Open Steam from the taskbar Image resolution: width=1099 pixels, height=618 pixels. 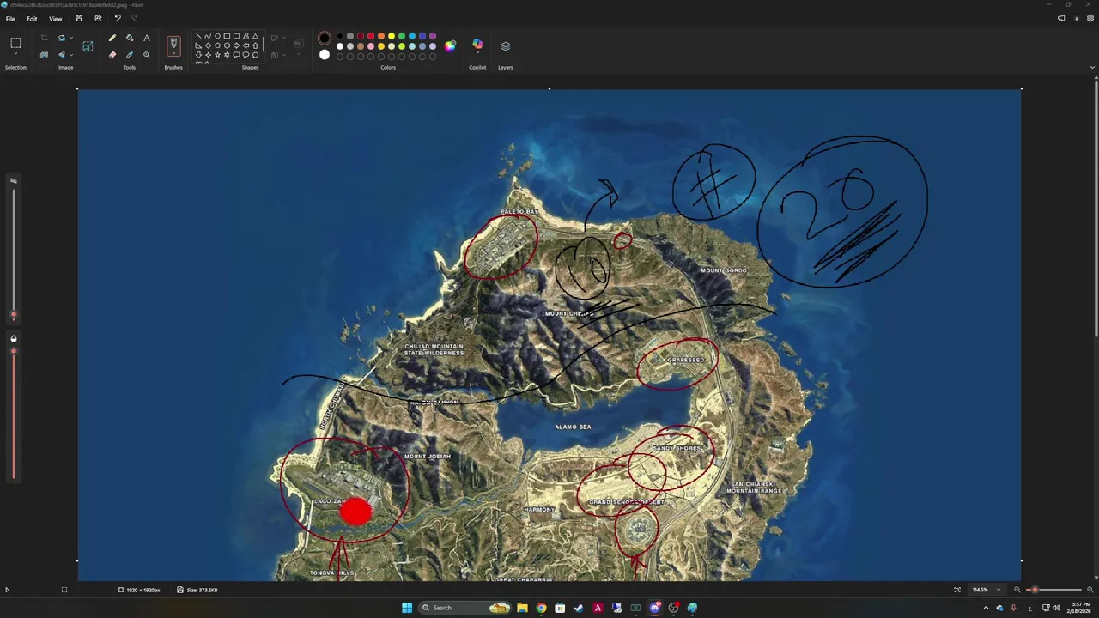[579, 608]
